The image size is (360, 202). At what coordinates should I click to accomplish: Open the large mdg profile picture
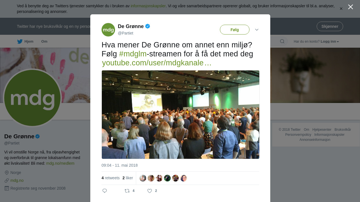(x=32, y=98)
